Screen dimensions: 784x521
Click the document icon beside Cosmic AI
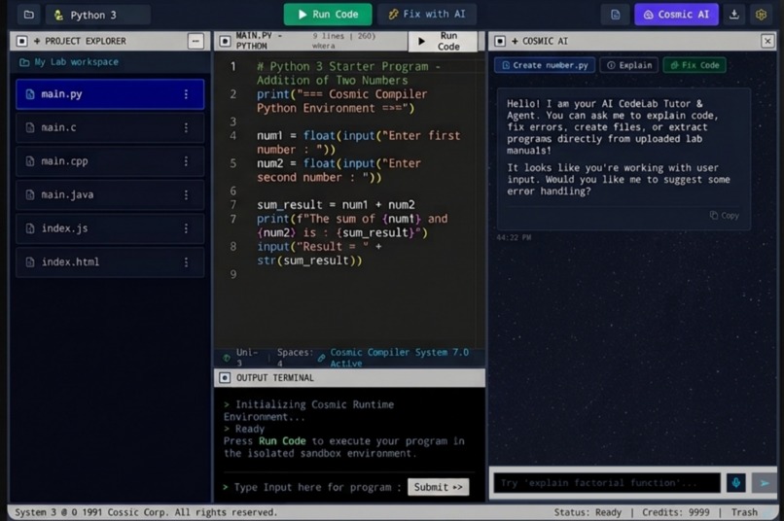click(616, 15)
